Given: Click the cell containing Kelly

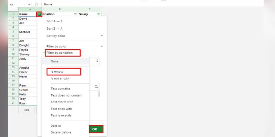Looking at the screenshot, I should click(x=28, y=94).
